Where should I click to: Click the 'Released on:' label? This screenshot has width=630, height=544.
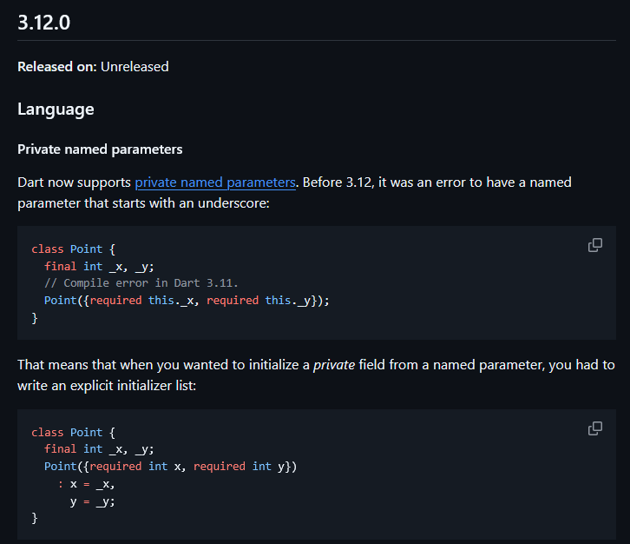point(57,66)
